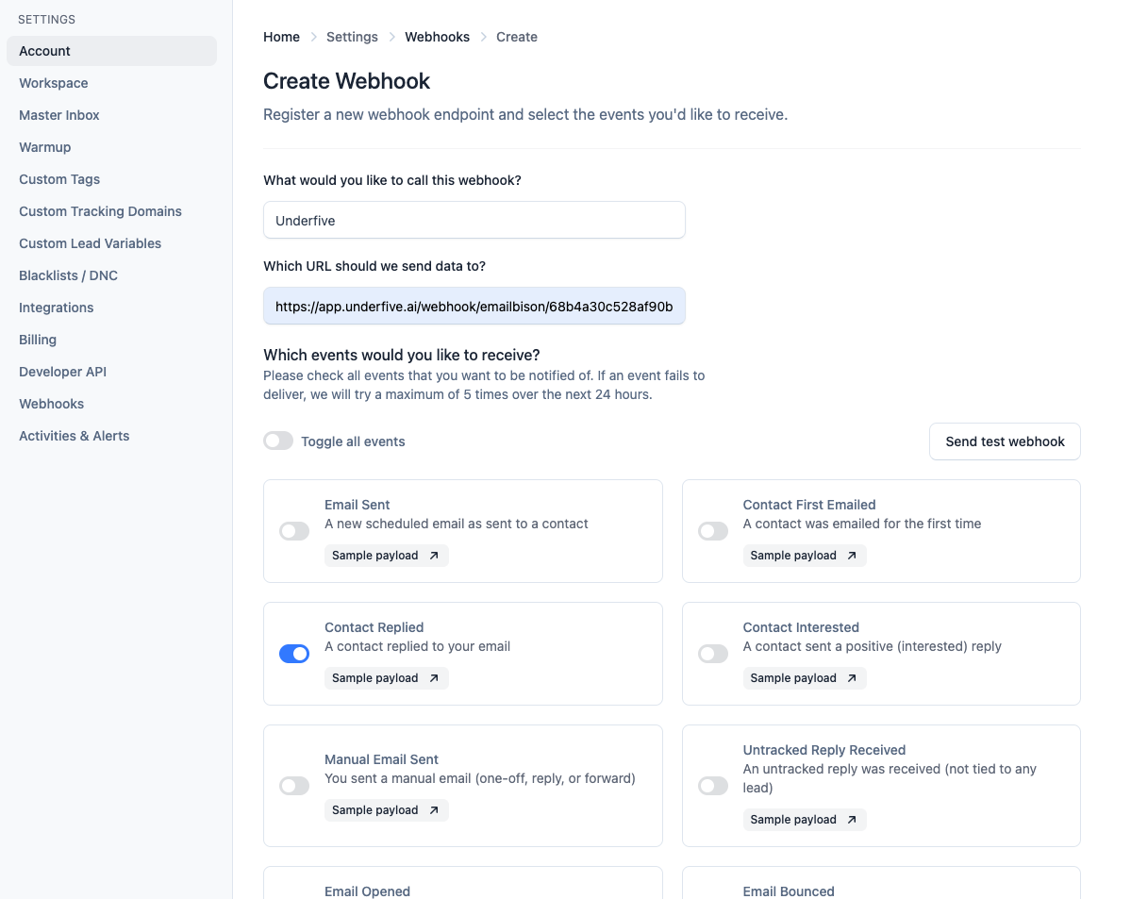
Task: Open the Manual Email Sent sample payload
Action: 386,810
